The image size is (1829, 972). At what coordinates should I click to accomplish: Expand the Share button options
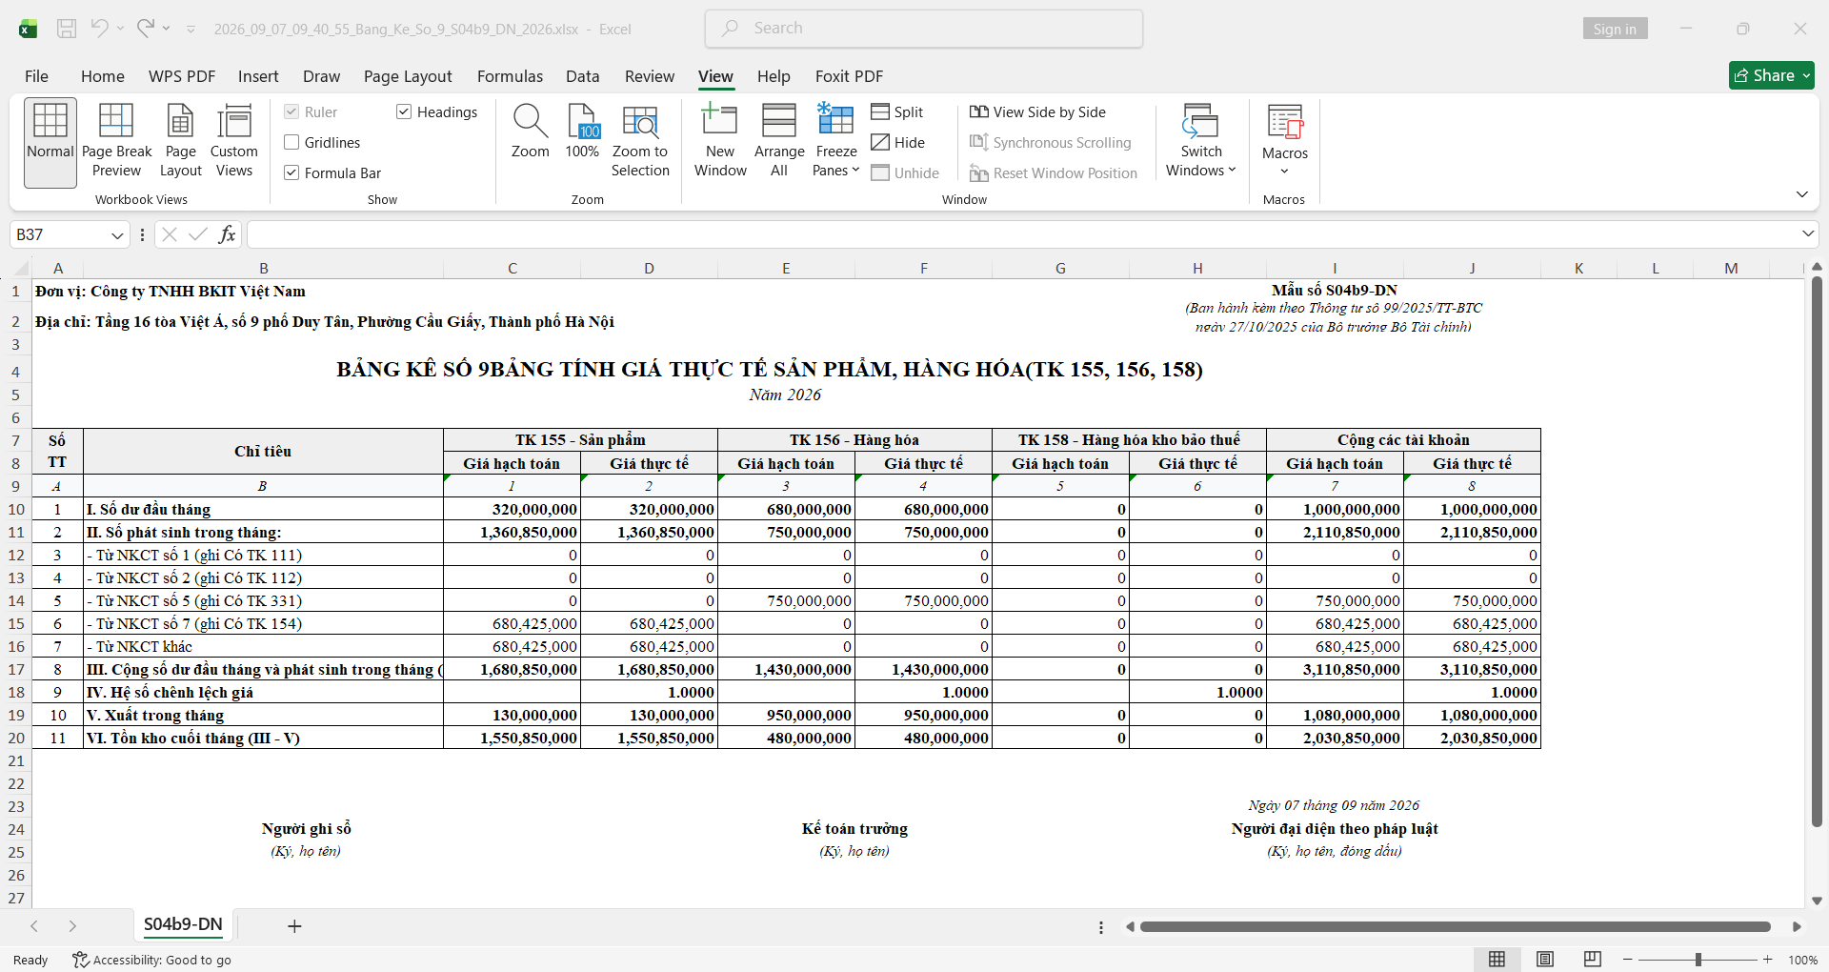pyautogui.click(x=1806, y=75)
